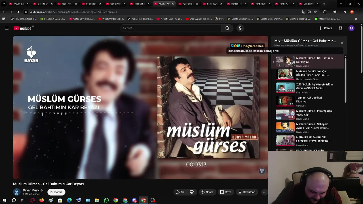Screen dimensions: 363x204
Task: Switch to the Nas - N.Y. browser tab
Action: (67, 4)
